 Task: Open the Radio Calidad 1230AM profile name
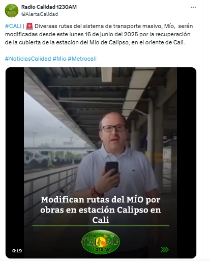[x=49, y=7]
